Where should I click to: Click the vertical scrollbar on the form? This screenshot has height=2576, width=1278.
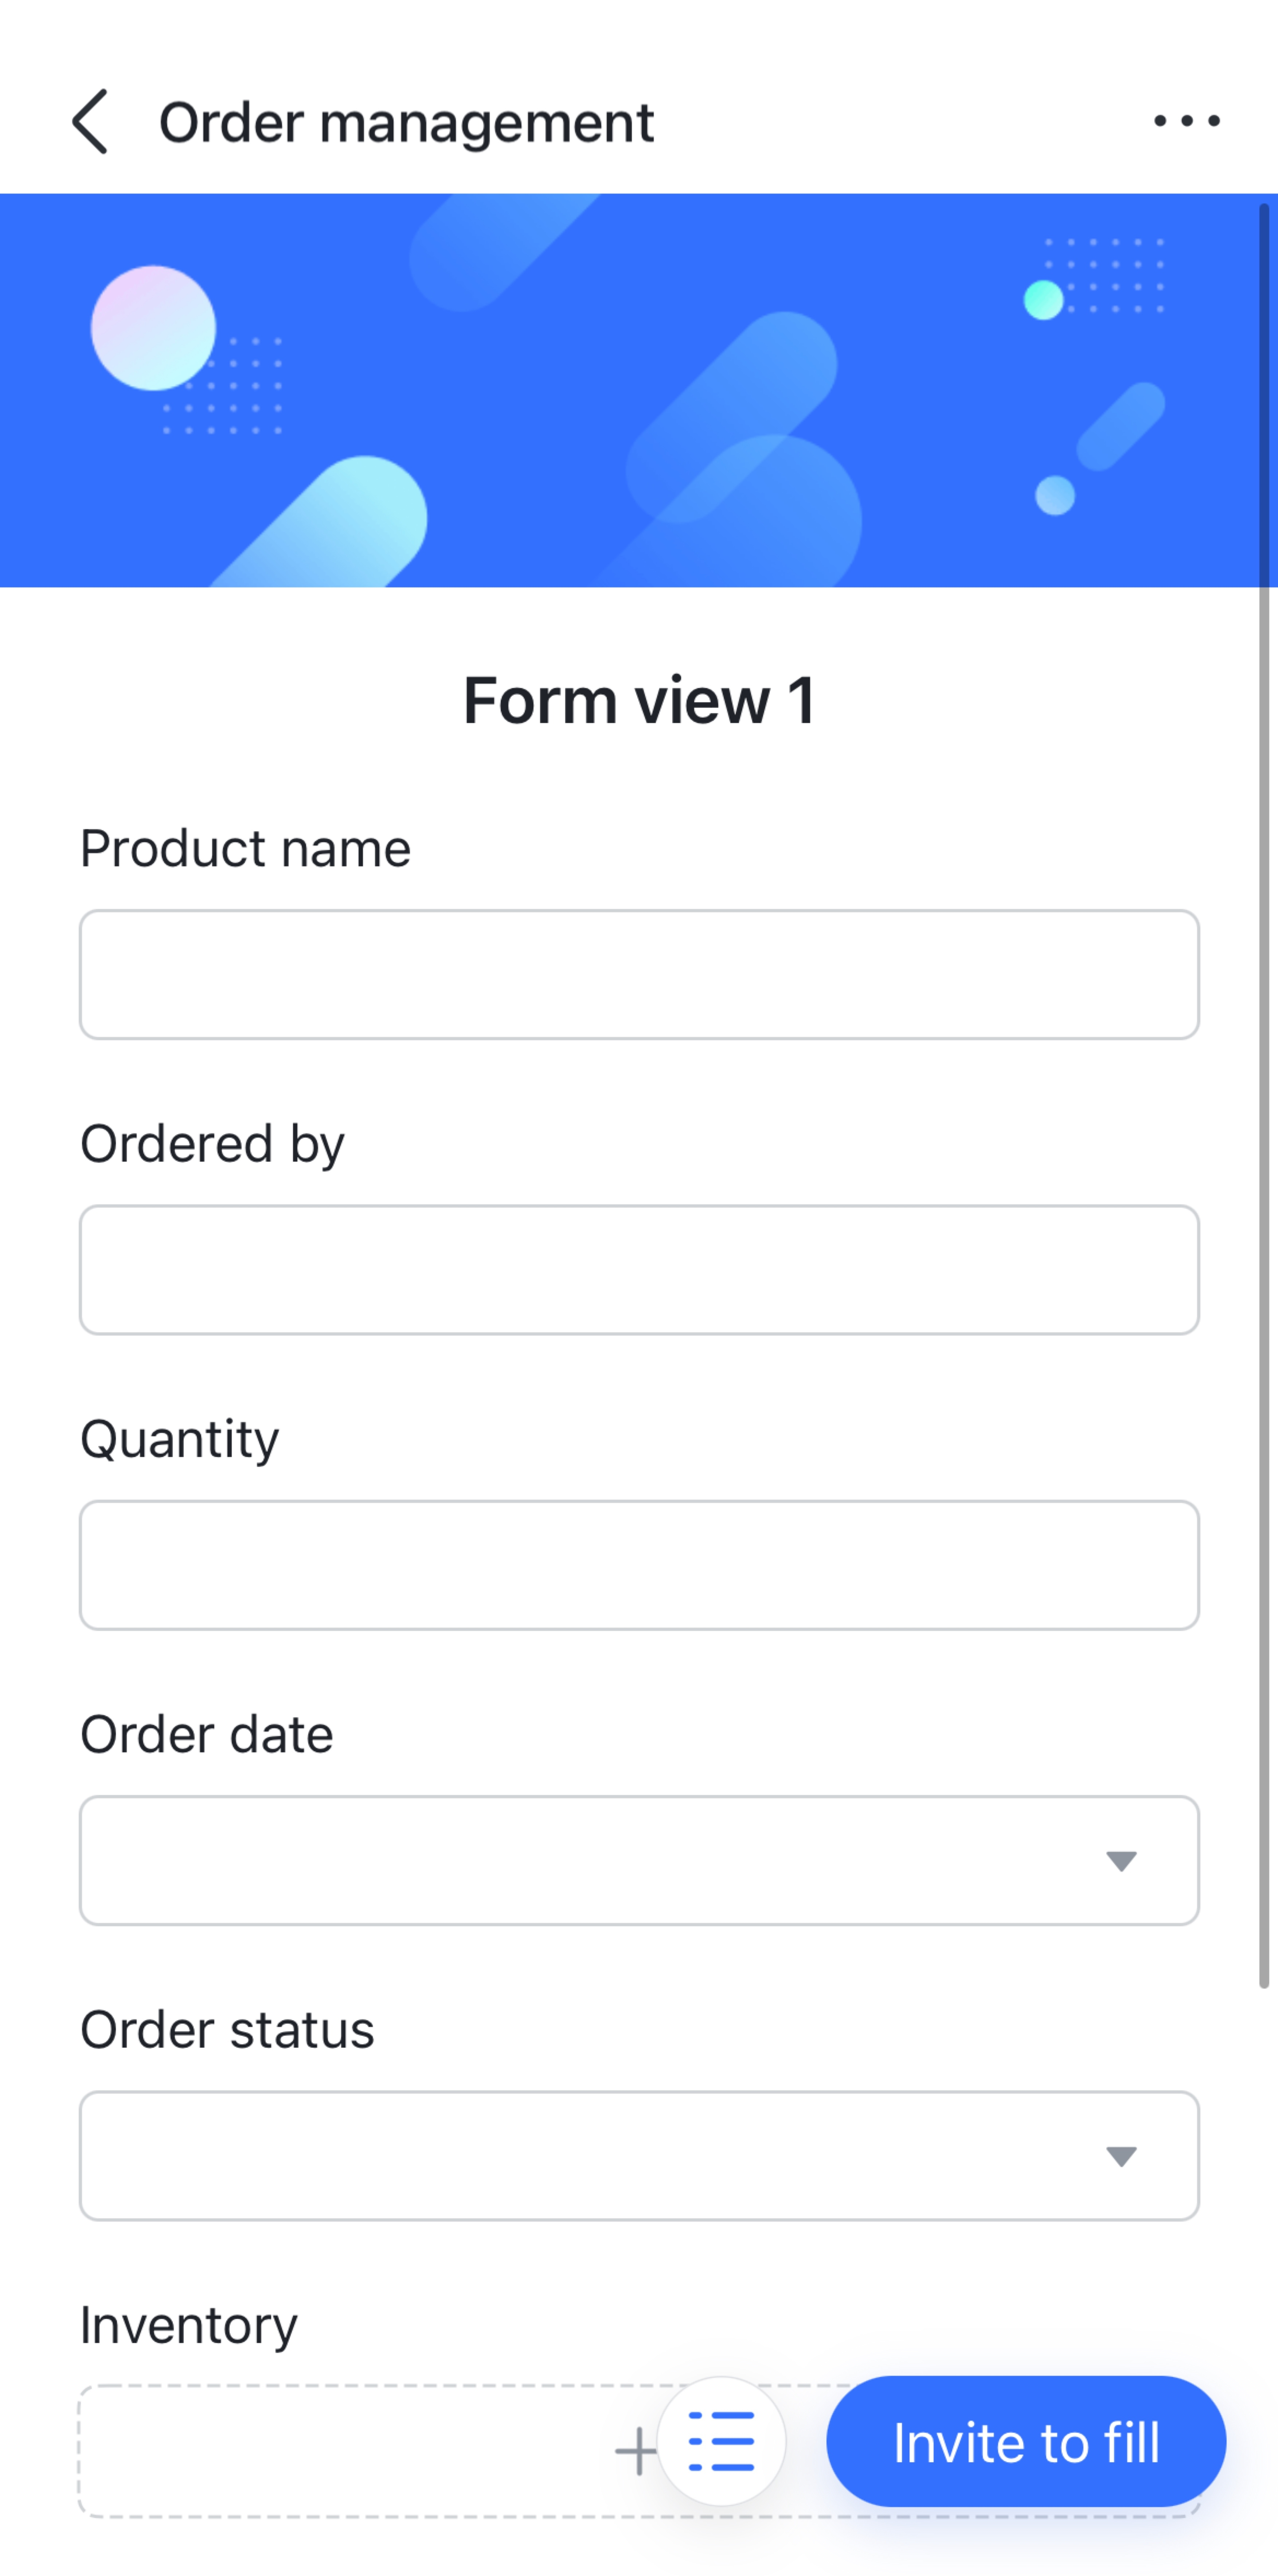tap(1264, 1100)
